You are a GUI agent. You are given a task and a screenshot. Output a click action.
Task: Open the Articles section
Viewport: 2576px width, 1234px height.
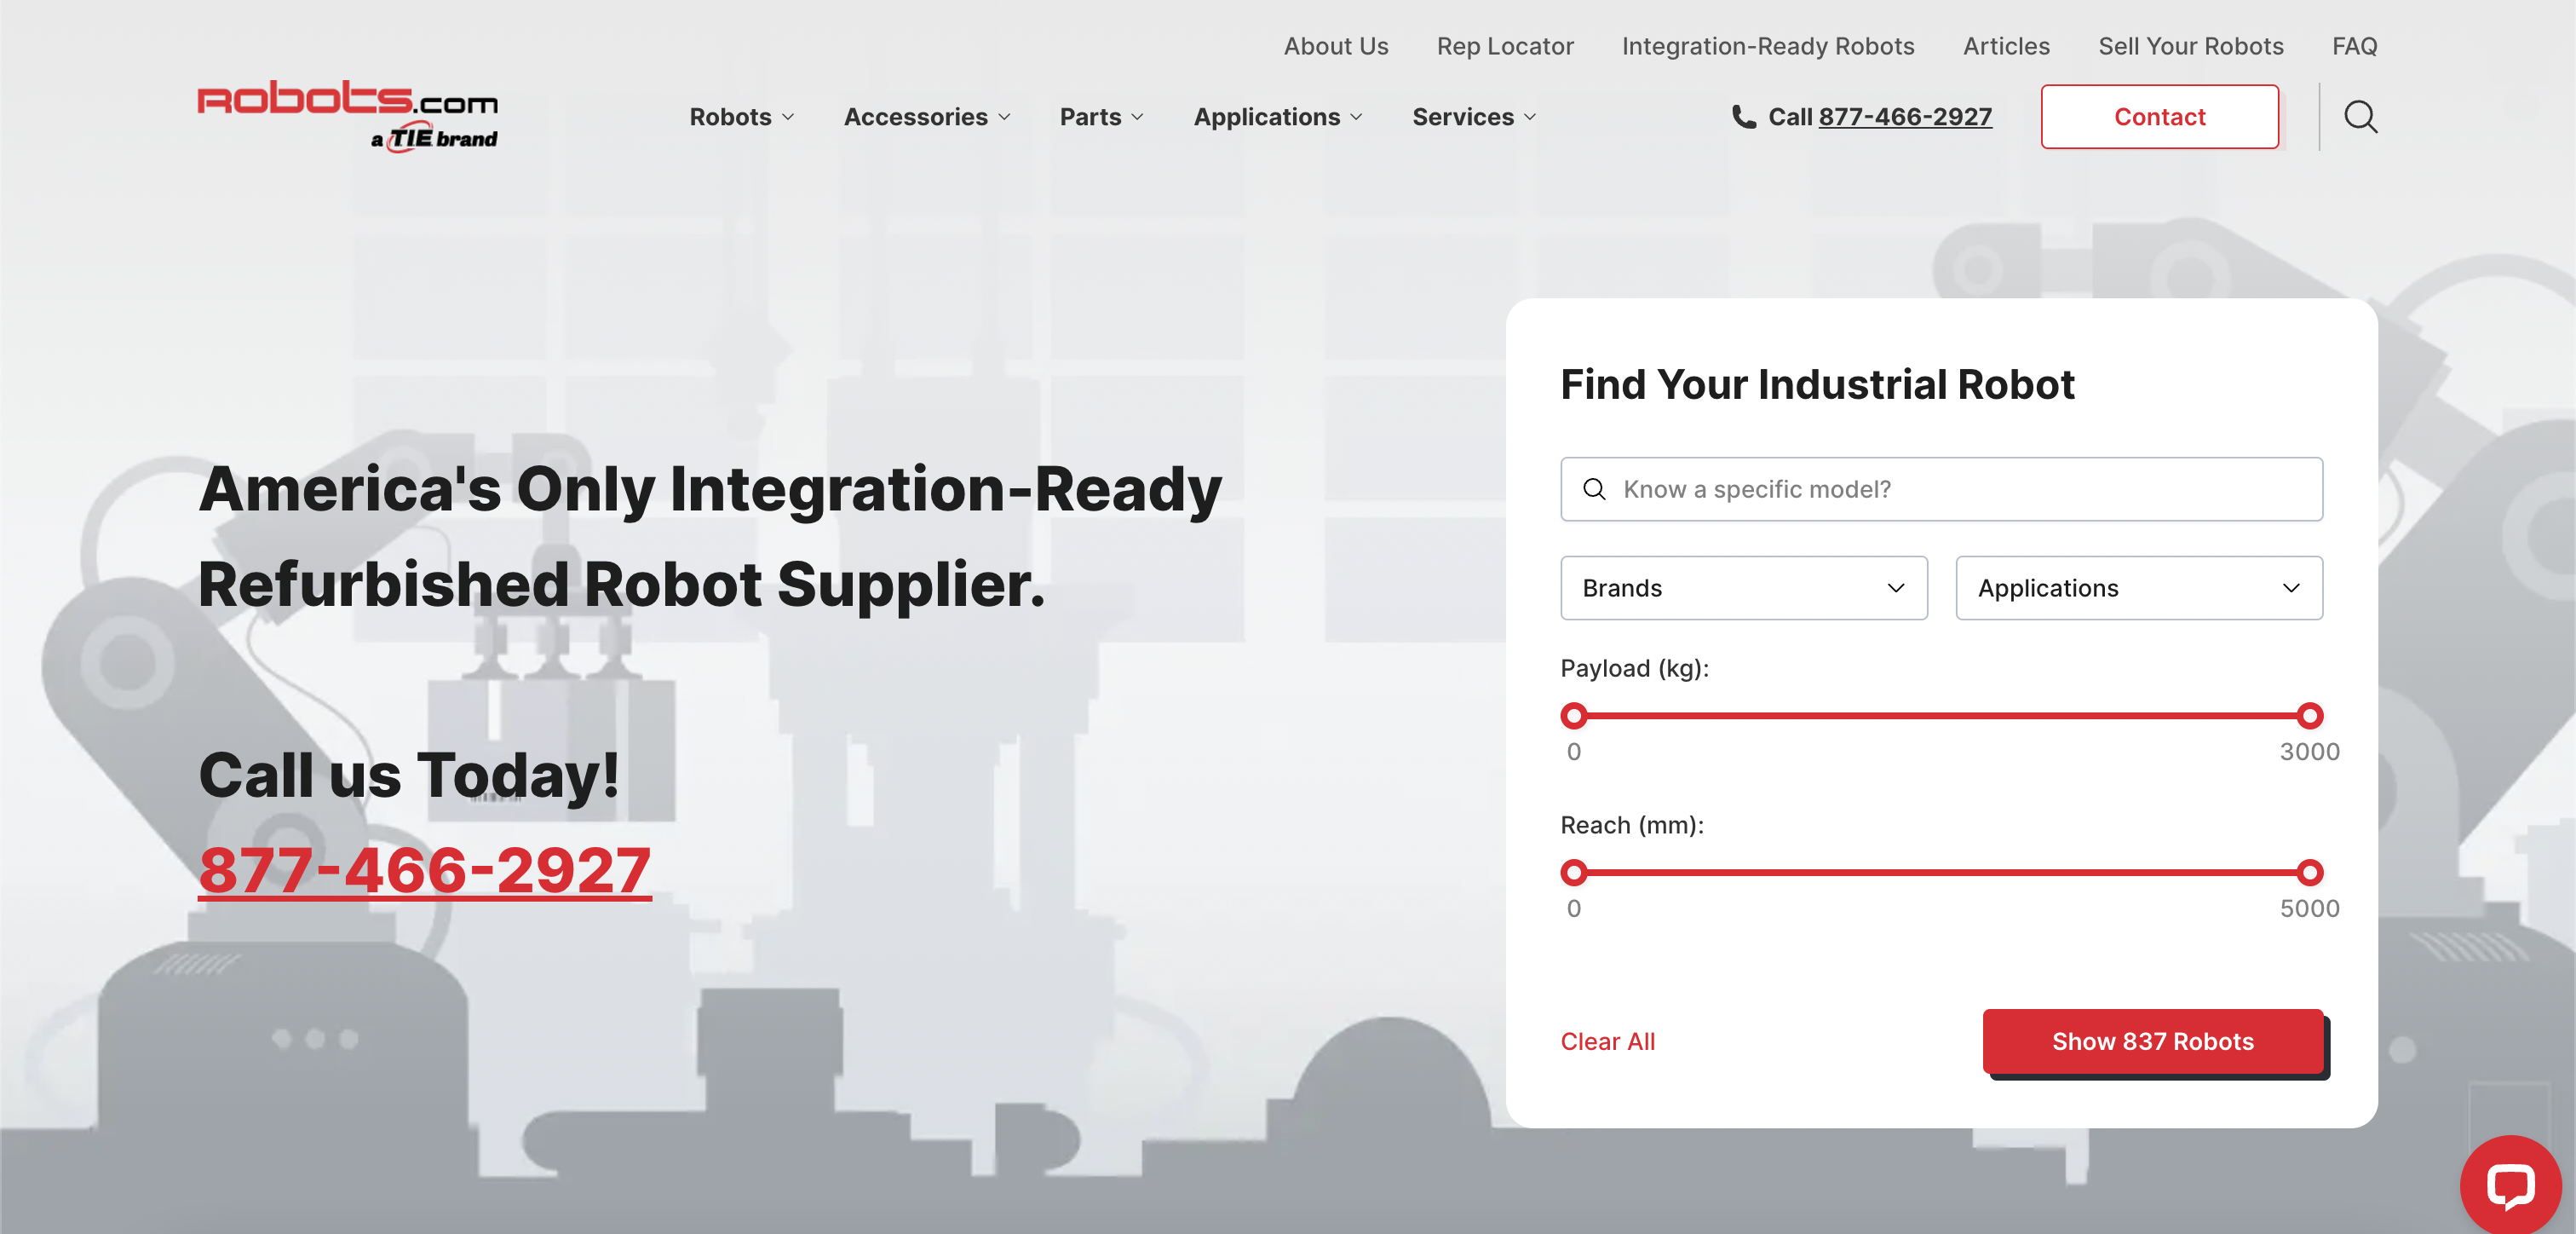coord(2006,46)
